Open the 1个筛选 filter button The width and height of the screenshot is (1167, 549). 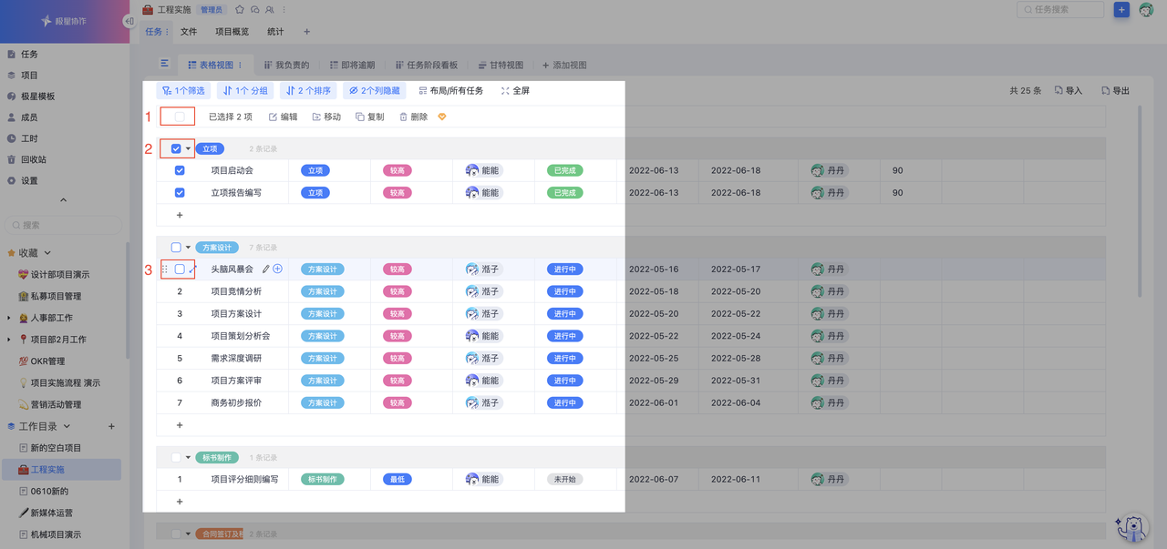click(x=183, y=91)
